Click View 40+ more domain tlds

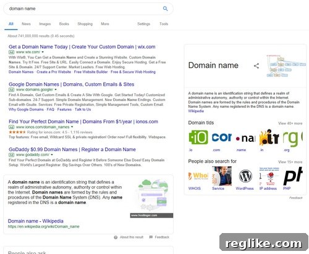pyautogui.click(x=290, y=123)
